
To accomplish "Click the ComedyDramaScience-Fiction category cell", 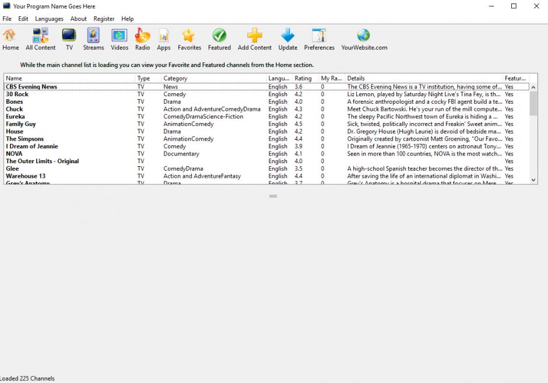I will pyautogui.click(x=203, y=117).
